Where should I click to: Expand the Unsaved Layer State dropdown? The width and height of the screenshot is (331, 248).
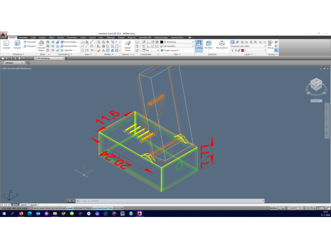tap(249, 46)
